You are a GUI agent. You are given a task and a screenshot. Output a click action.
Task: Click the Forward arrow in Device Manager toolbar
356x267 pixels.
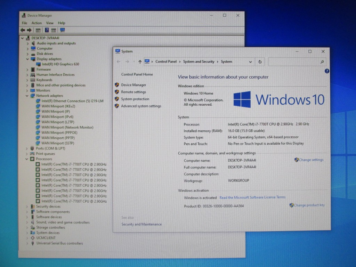click(x=29, y=30)
